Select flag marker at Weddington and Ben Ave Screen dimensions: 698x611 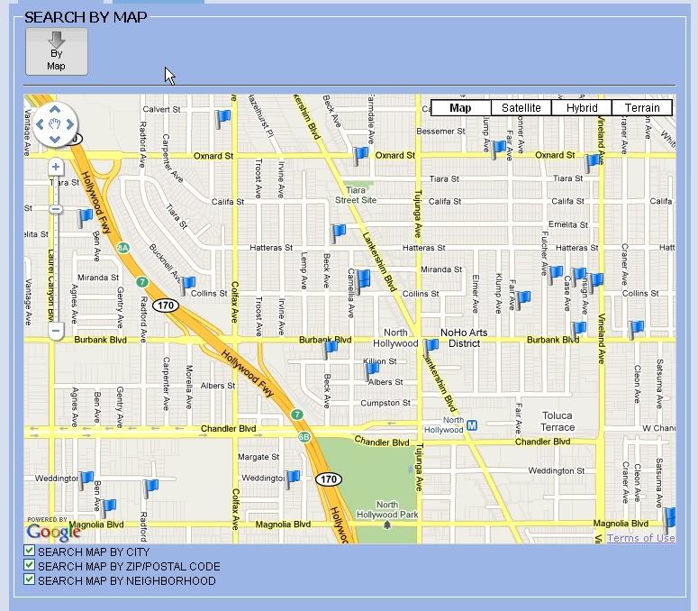pos(86,479)
